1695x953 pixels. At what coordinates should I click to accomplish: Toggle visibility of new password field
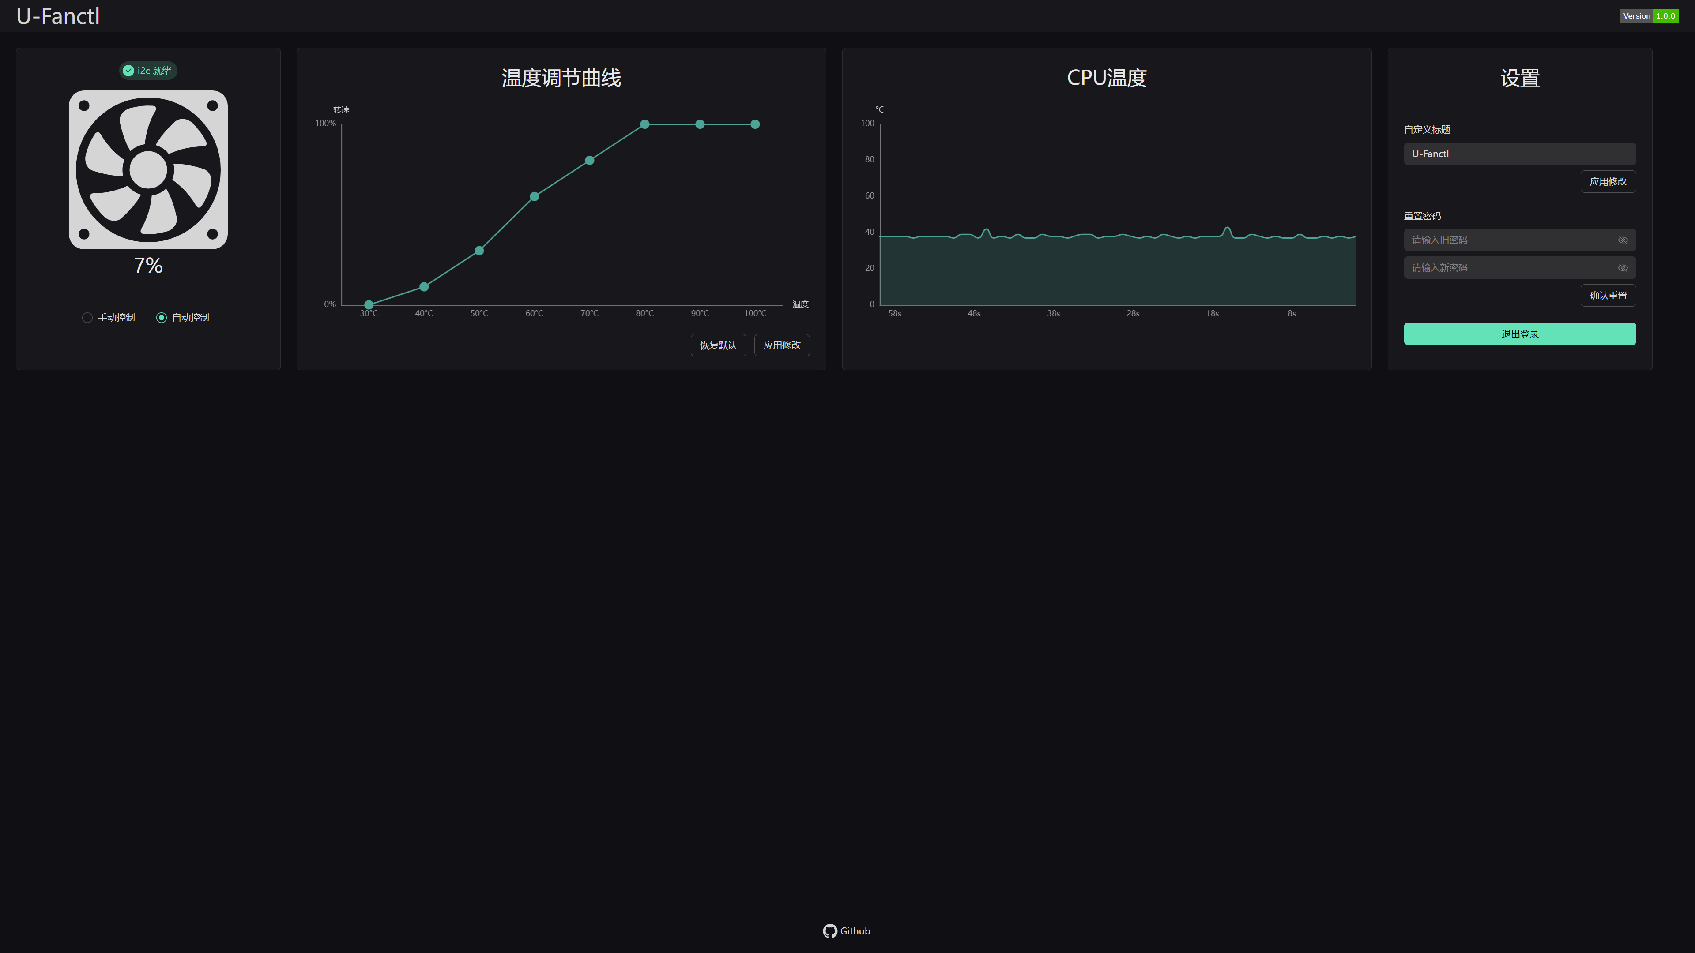click(1623, 268)
